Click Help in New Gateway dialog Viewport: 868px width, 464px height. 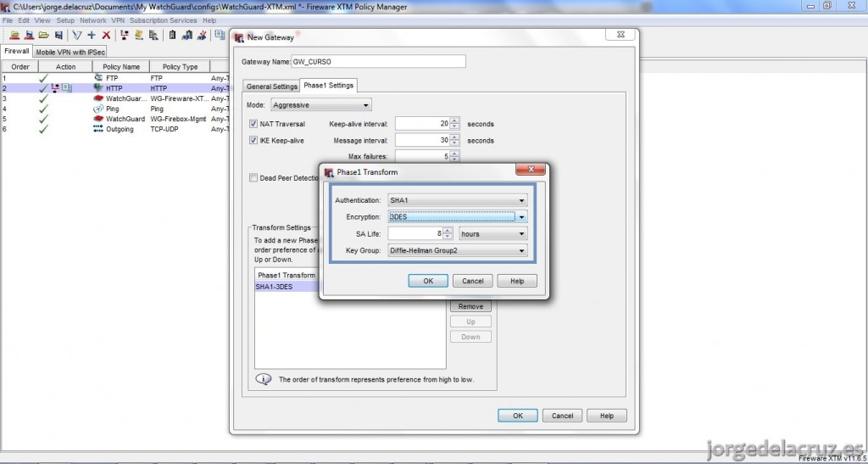(x=607, y=416)
